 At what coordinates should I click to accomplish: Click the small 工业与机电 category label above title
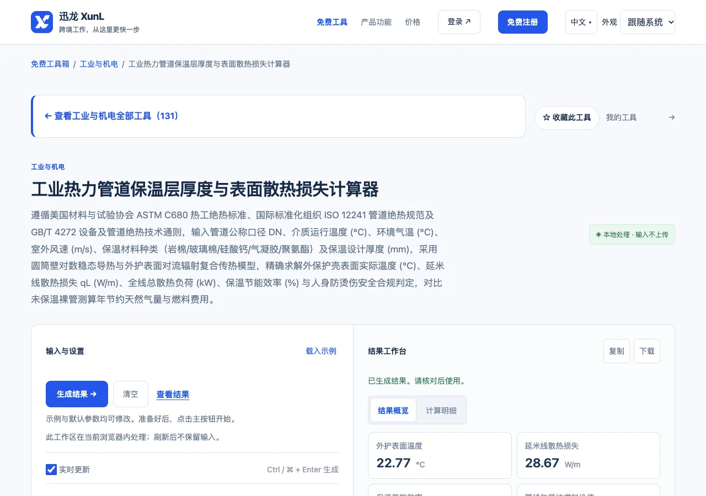point(48,167)
